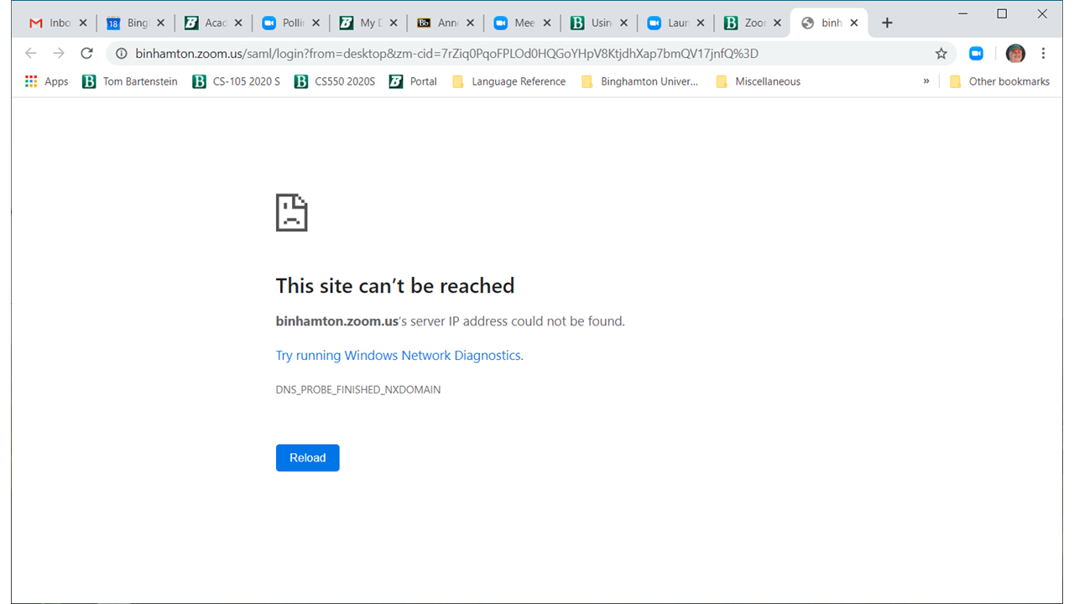Click the Reload button on error page
This screenshot has width=1074, height=604.
pos(307,458)
